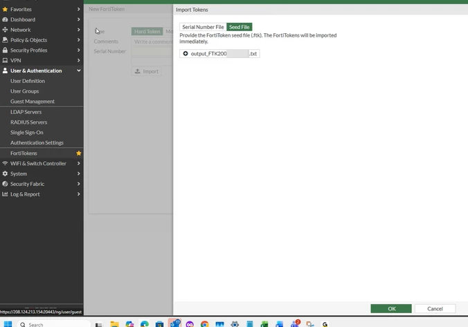Screen dimensions: 468x327
Task: Click the Network arrows icon
Action: click(x=5, y=30)
